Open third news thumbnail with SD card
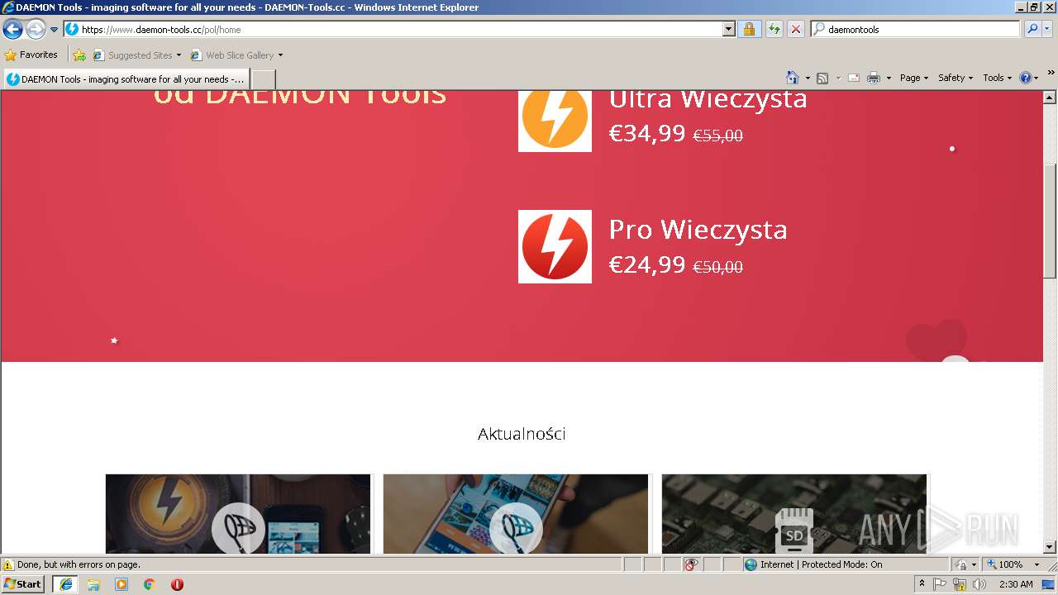Screen dimensions: 1058x595 coord(793,513)
